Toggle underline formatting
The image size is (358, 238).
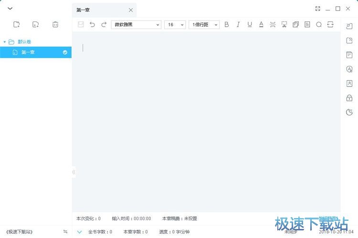click(249, 24)
